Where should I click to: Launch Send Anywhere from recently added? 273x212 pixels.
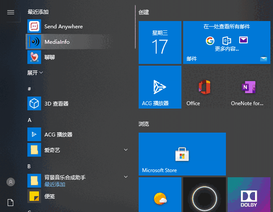point(77,26)
